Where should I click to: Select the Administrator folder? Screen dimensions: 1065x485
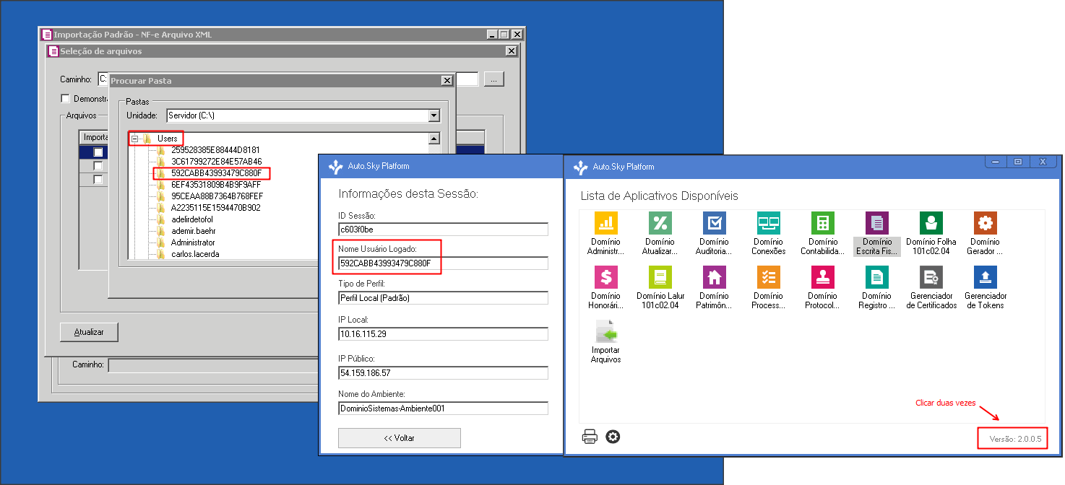(x=193, y=242)
